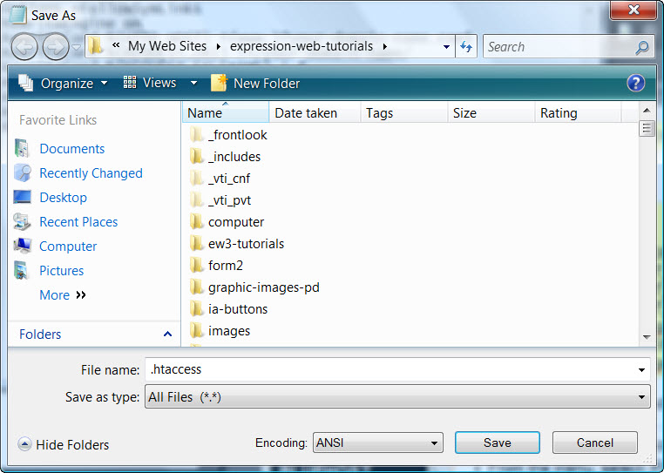Screen dimensions: 664x473
Task: Go to Desktop favorite link
Action: (63, 198)
